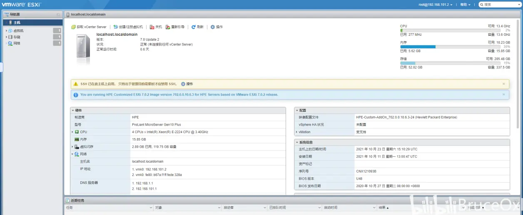Dismiss the HPE Customized ESXi info banner
Image resolution: width=523 pixels, height=215 pixels.
click(503, 95)
